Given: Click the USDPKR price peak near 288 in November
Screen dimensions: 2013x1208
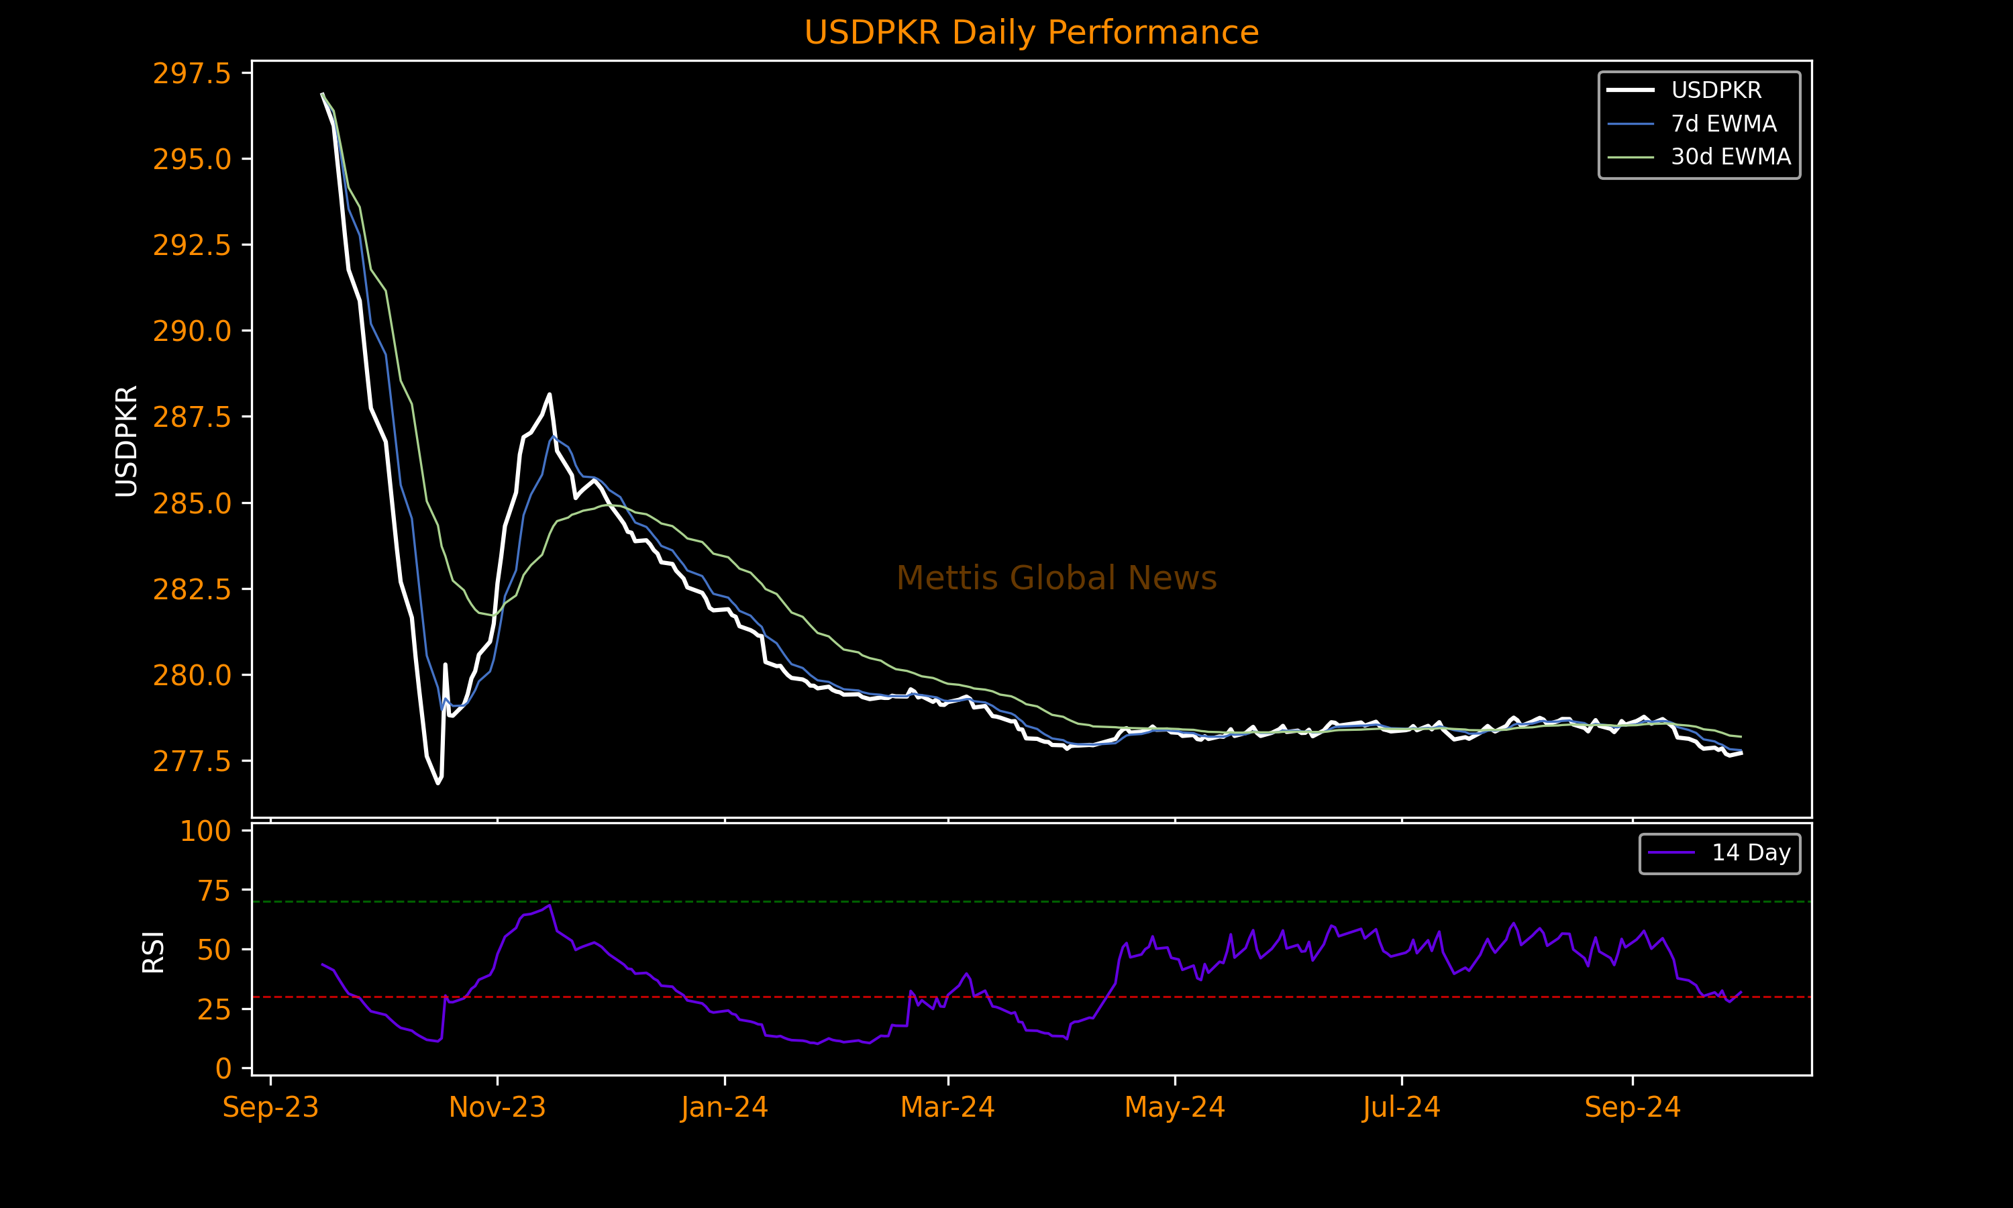Looking at the screenshot, I should [x=550, y=395].
